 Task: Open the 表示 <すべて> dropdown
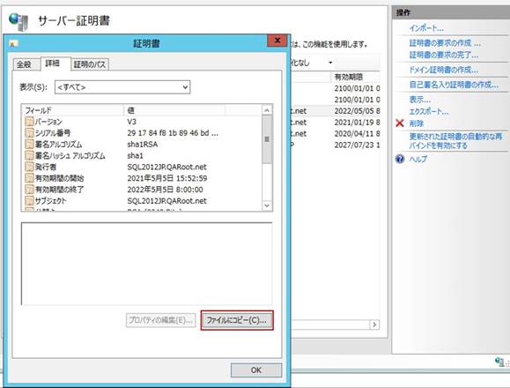pyautogui.click(x=122, y=87)
